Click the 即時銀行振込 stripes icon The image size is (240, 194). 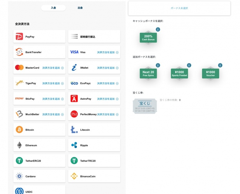pos(74,36)
